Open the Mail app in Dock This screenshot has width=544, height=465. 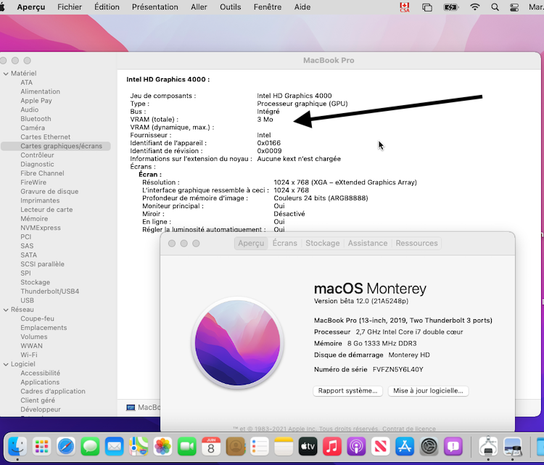coord(114,446)
